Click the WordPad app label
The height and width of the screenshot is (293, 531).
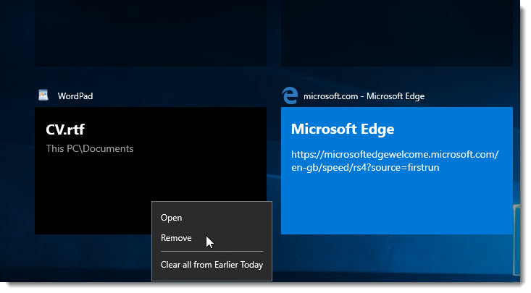[75, 96]
